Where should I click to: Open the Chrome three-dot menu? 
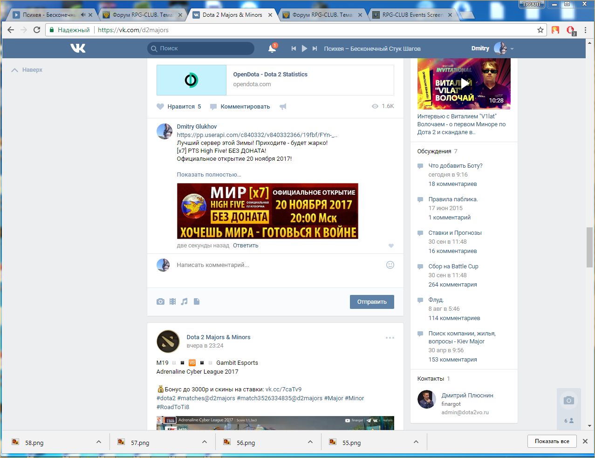[x=585, y=30]
